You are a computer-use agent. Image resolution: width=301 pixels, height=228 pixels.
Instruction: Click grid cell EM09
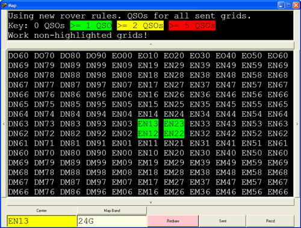click(122, 162)
